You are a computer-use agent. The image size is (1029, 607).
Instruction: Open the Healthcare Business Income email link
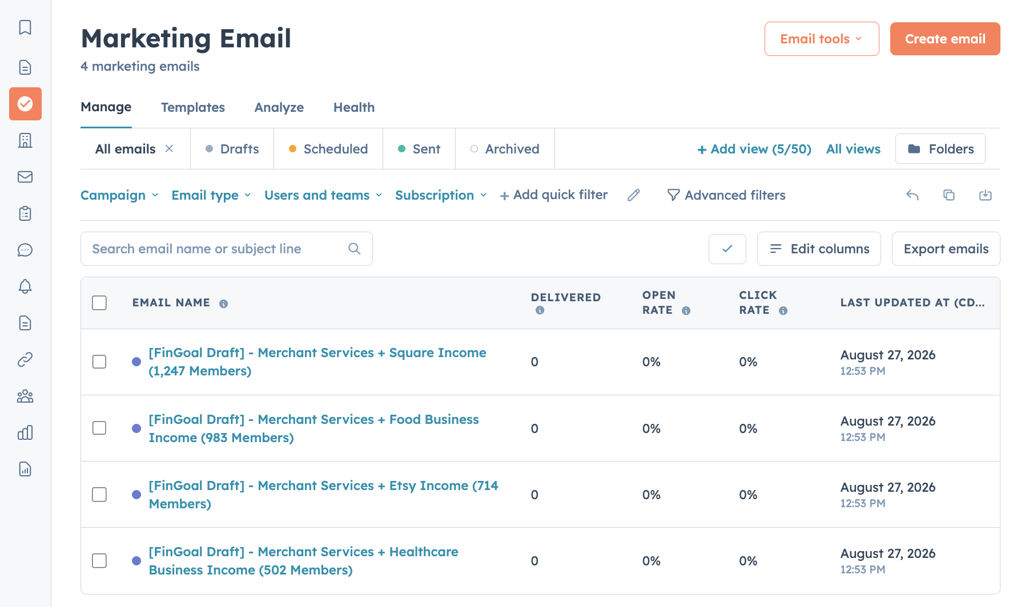click(x=303, y=561)
